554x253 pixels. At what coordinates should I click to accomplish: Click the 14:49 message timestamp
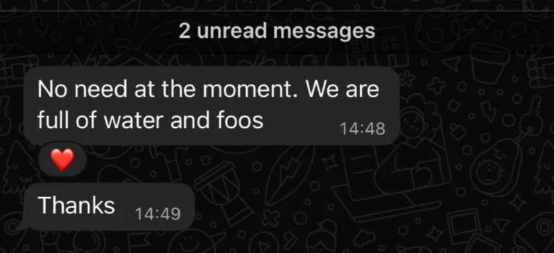(158, 214)
